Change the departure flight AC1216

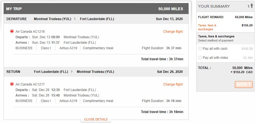point(173,32)
